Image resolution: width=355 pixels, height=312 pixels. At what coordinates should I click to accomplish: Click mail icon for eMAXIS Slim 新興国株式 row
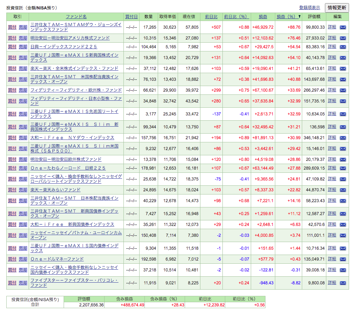(343, 127)
